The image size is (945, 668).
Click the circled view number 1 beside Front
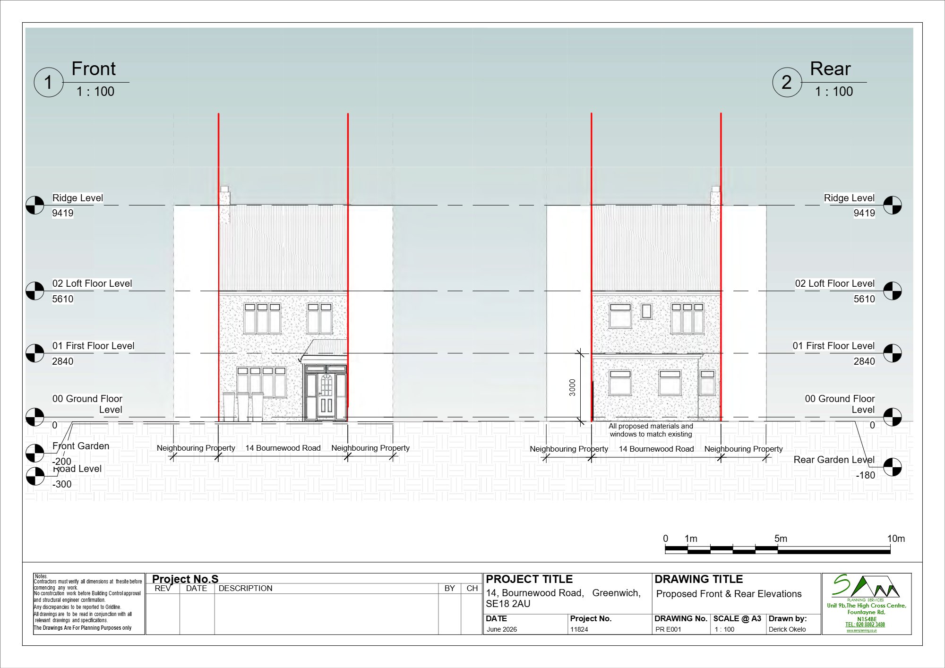pos(48,82)
